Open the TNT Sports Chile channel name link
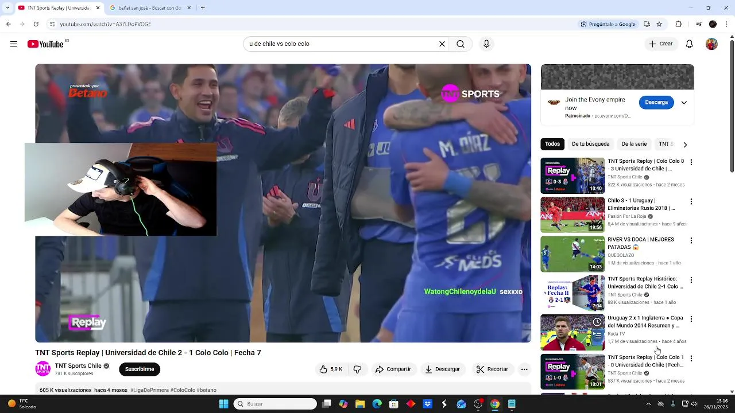 tap(78, 366)
